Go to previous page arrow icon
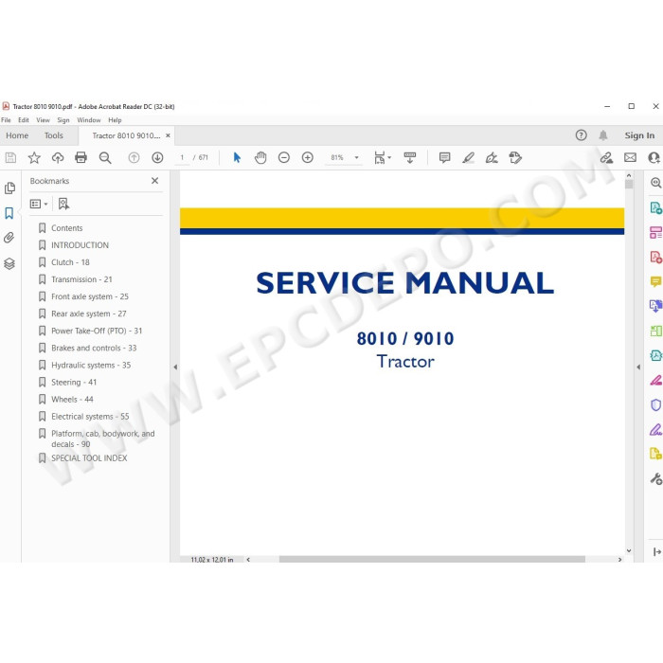The width and height of the screenshot is (663, 663). pos(134,158)
